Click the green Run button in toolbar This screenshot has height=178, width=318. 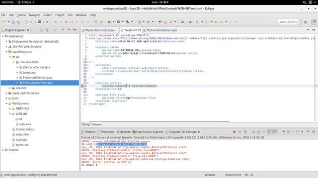[118, 22]
